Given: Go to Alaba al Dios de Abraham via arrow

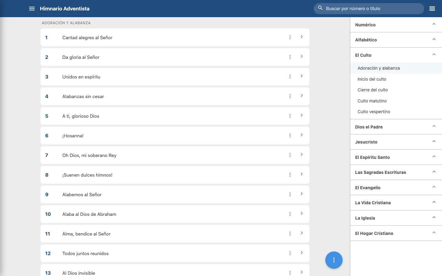Looking at the screenshot, I should (302, 213).
